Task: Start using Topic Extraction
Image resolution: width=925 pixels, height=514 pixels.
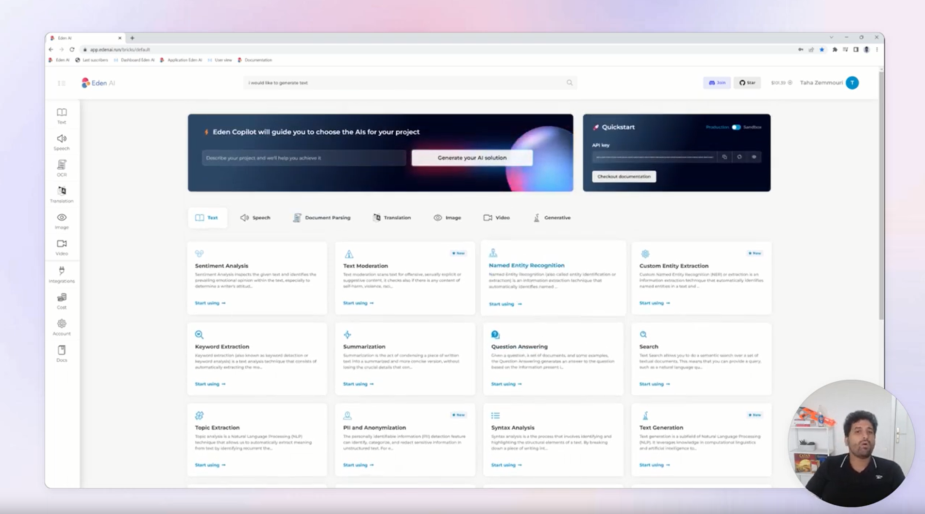Action: 210,465
